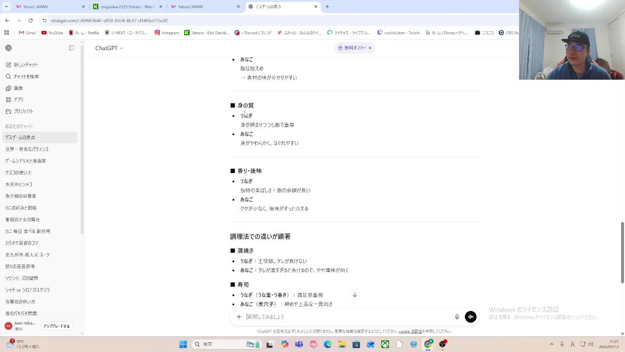Open the Instagram bookmark

point(167,33)
